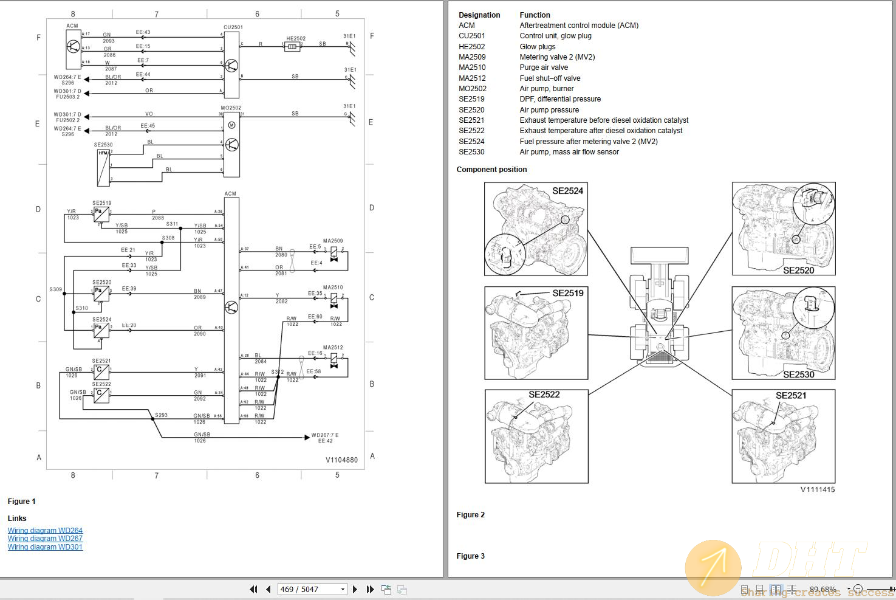The height and width of the screenshot is (600, 896).
Task: Click the HE2502 designation in the table
Action: (x=472, y=47)
